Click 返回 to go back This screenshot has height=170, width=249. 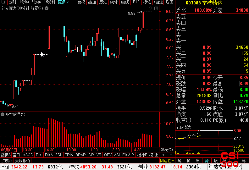pyautogui.click(x=169, y=2)
